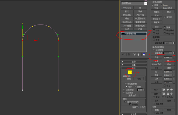
Task: Open the 修改器列表 dropdown
Action: [x=146, y=3]
